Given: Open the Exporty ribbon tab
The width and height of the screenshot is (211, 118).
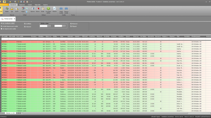Looking at the screenshot, I should click(45, 5).
